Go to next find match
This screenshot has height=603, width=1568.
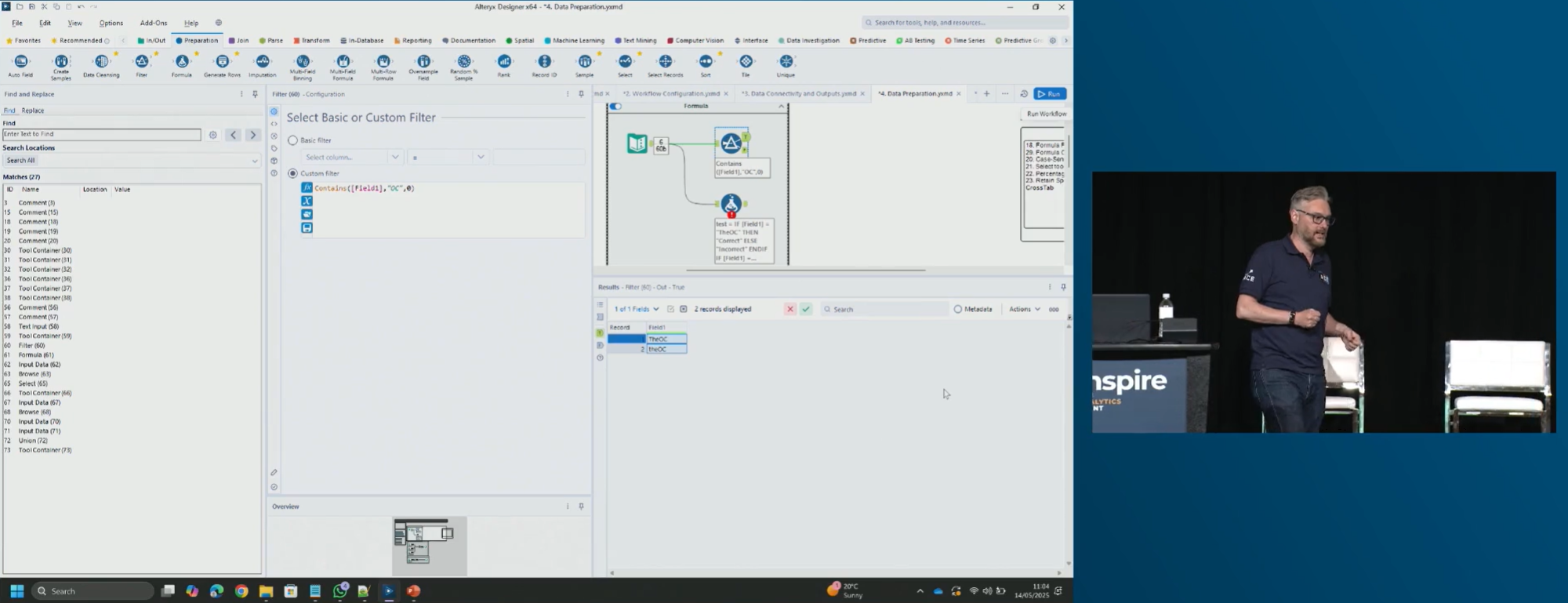coord(252,136)
